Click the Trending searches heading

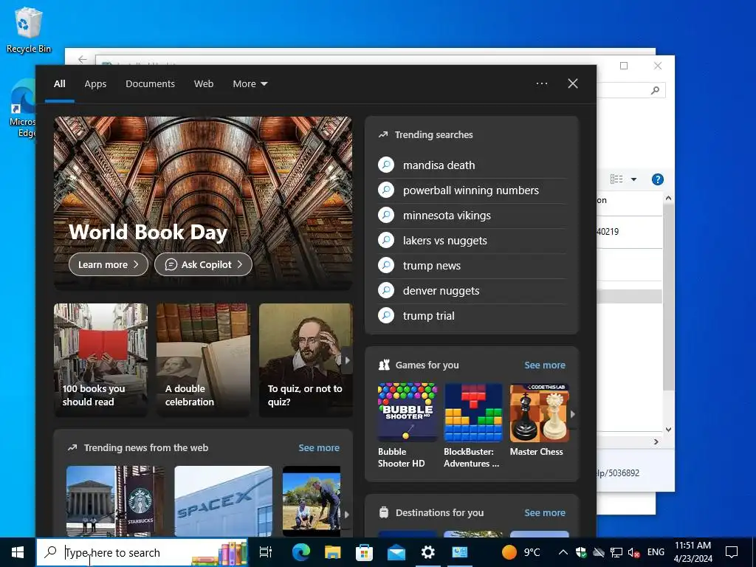(433, 135)
